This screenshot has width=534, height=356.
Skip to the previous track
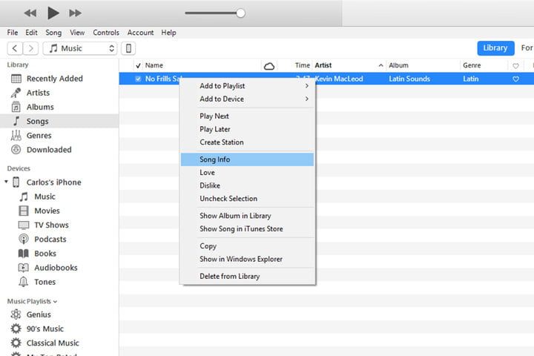coord(30,13)
